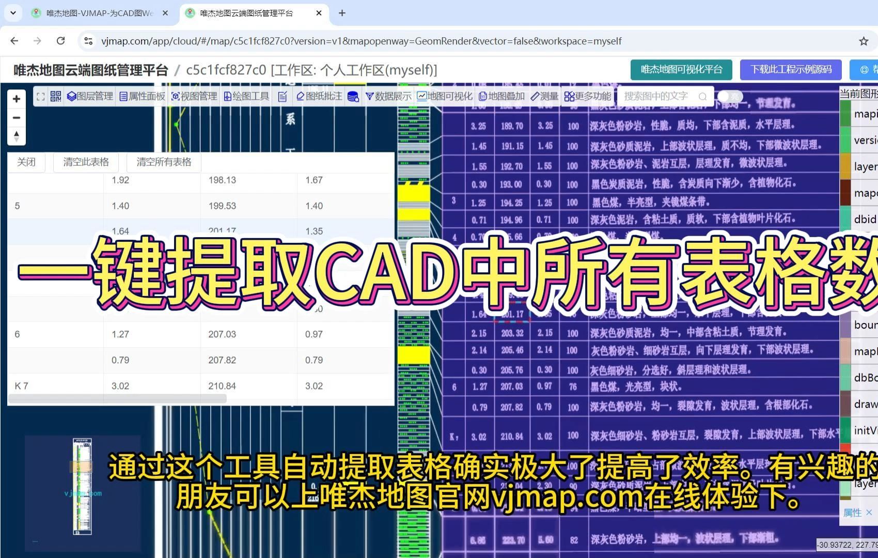Click 清空此表格 button
Image resolution: width=878 pixels, height=558 pixels.
pos(86,162)
